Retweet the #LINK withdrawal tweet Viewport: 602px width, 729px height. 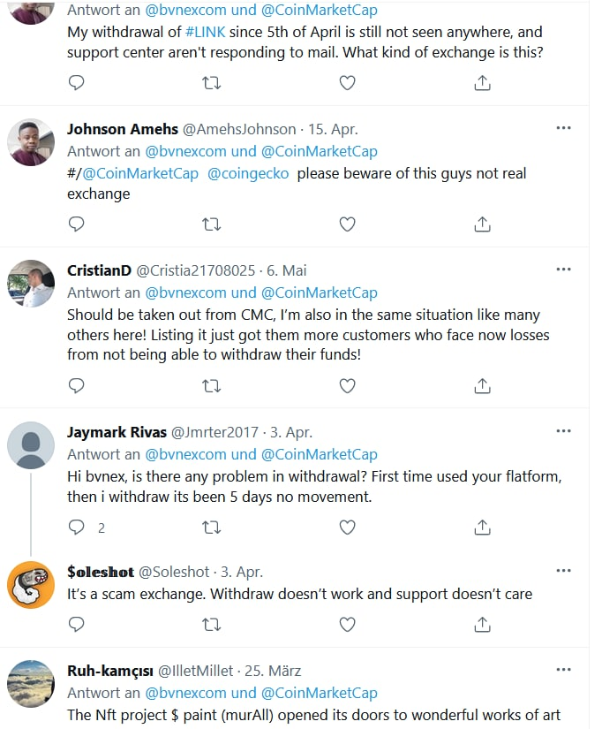[x=212, y=83]
